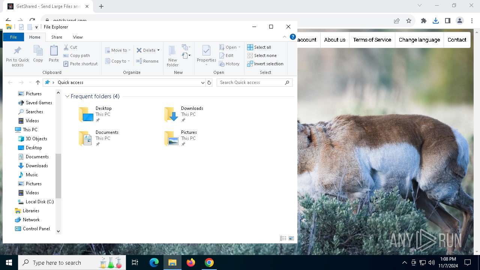Screen dimensions: 480x270
Task: Open the File menu tab
Action: pos(13,37)
